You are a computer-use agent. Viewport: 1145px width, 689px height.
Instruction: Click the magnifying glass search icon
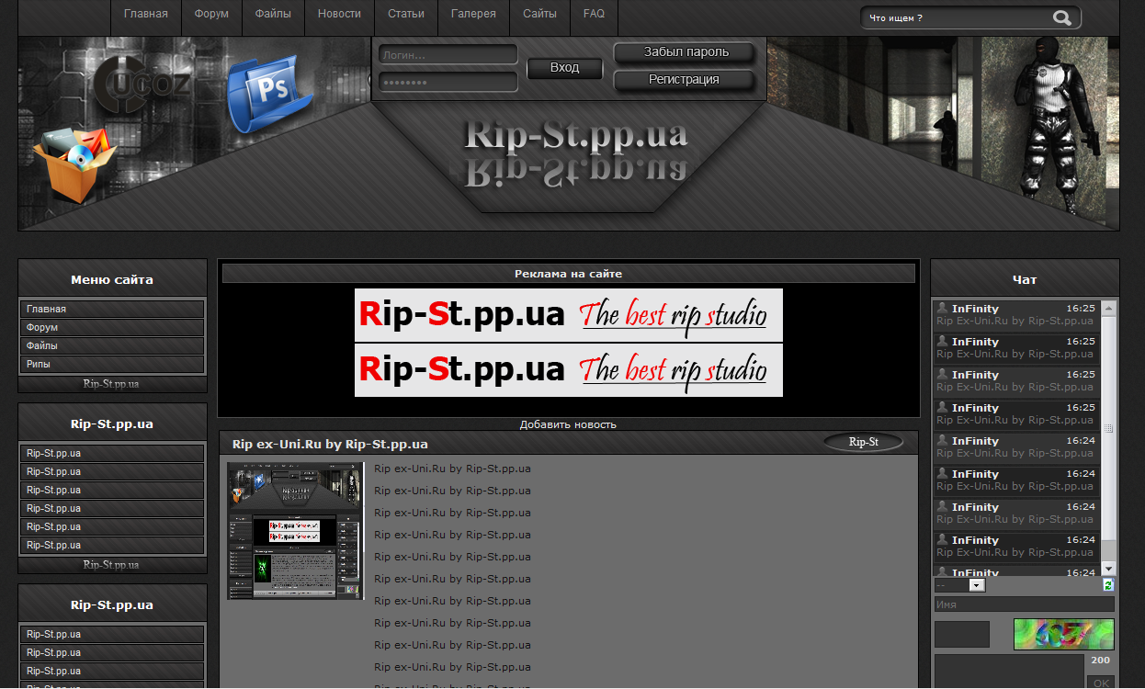pyautogui.click(x=1062, y=17)
